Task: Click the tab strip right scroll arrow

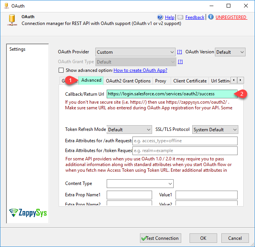Action: [240, 80]
